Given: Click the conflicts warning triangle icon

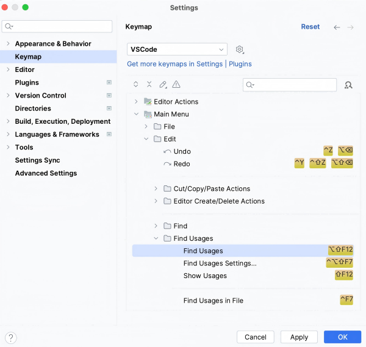Looking at the screenshot, I should point(176,85).
